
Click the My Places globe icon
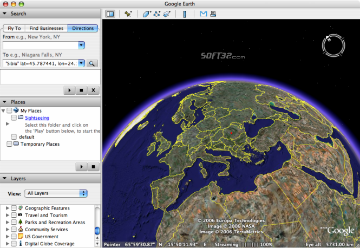(16, 110)
